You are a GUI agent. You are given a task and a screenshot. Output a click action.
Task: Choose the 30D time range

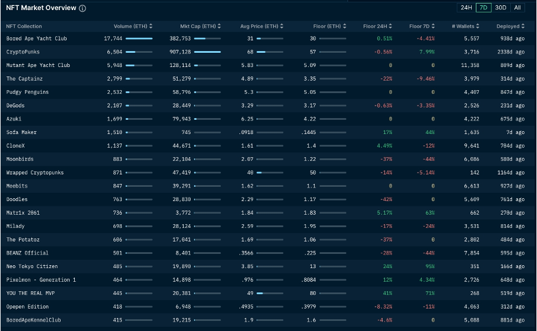[x=501, y=8]
